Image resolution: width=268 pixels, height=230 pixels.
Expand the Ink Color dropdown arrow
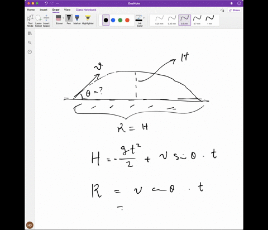[x=144, y=18]
